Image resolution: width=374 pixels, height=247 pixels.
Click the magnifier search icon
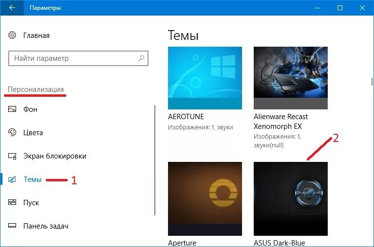click(141, 58)
